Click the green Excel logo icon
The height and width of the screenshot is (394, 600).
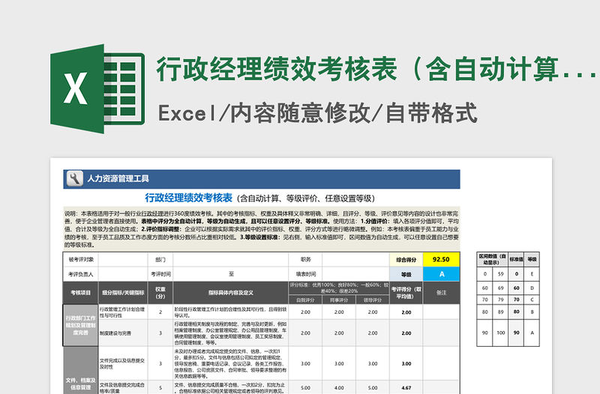[97, 88]
